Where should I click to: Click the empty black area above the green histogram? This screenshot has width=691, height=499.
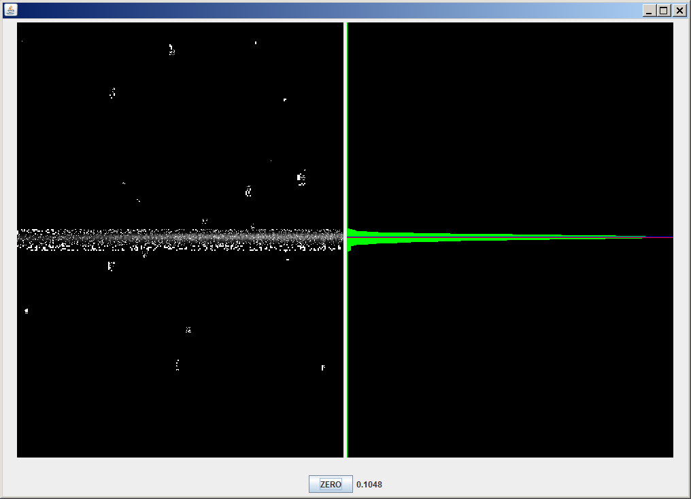click(x=510, y=122)
